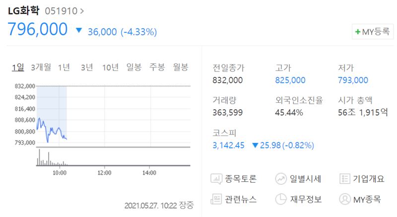The height and width of the screenshot is (217, 397).
Task: Select the 10년 chart period
Action: [110, 68]
